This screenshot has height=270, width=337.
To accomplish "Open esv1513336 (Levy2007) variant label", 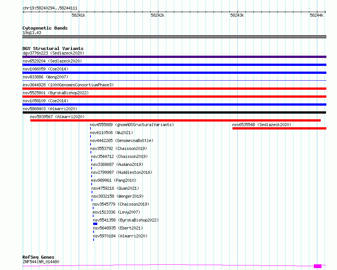I will tap(116, 212).
